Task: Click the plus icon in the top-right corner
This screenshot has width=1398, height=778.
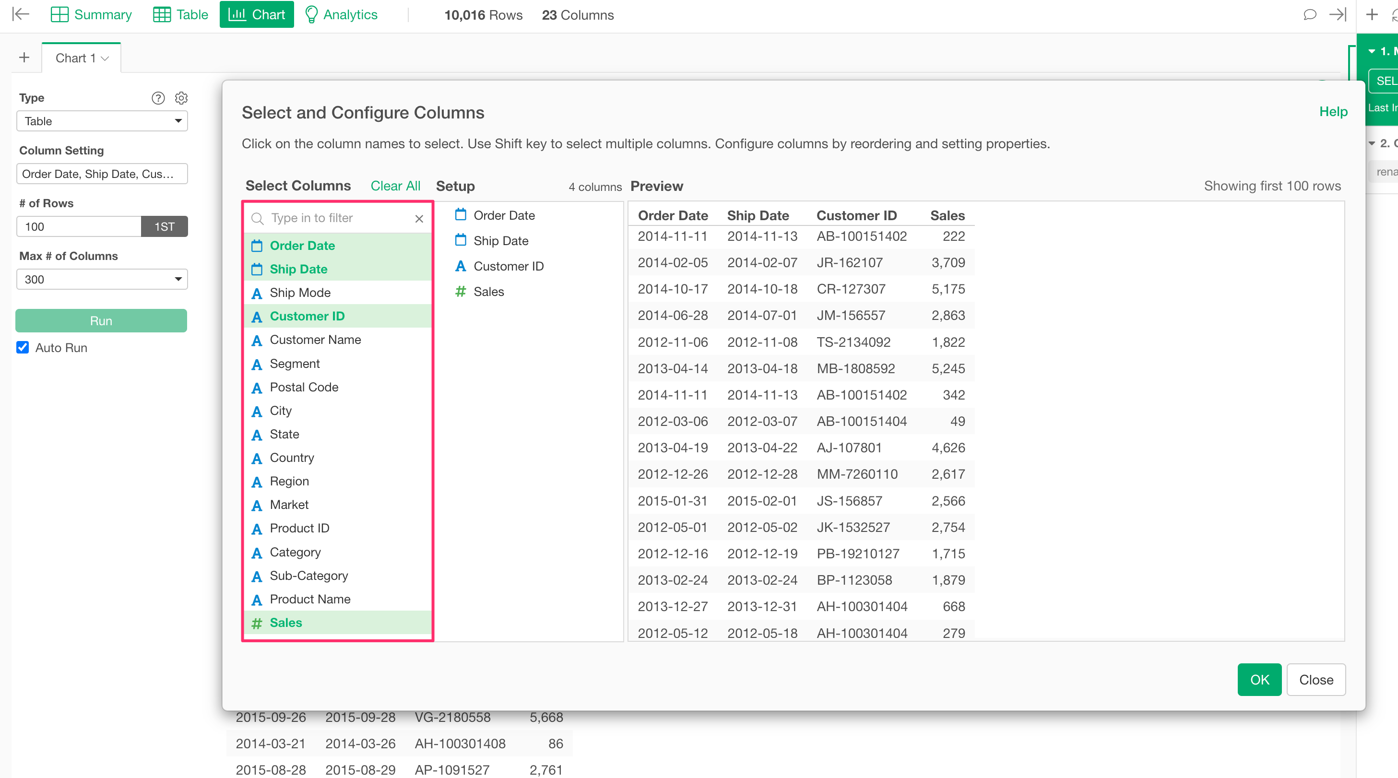Action: (1372, 15)
